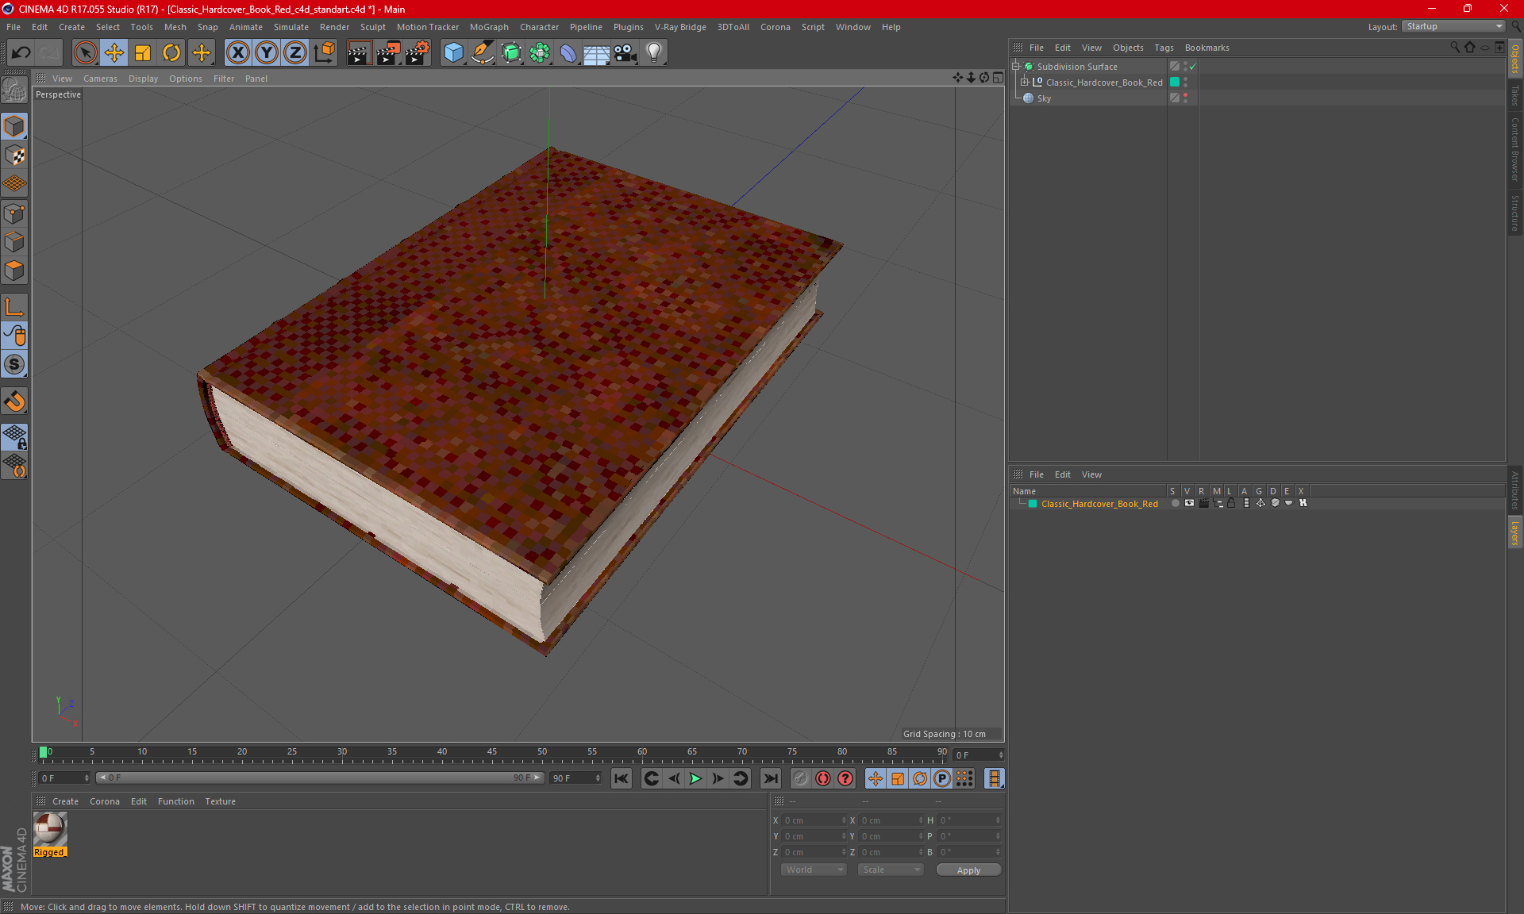Click the Apply button
This screenshot has width=1524, height=914.
[x=968, y=870]
